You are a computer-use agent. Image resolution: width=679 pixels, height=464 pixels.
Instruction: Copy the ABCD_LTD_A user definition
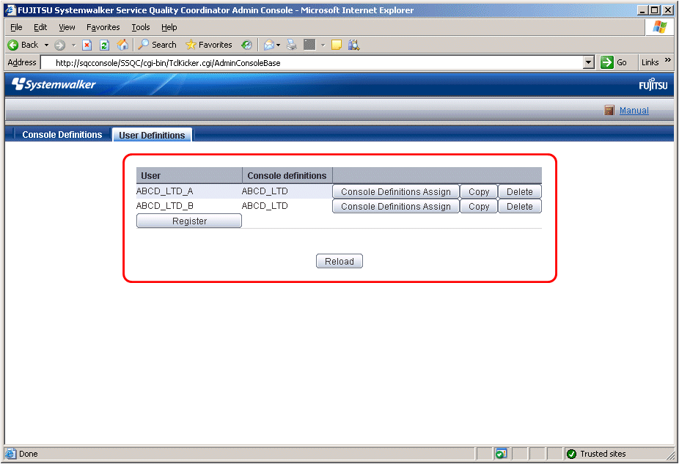tap(479, 192)
